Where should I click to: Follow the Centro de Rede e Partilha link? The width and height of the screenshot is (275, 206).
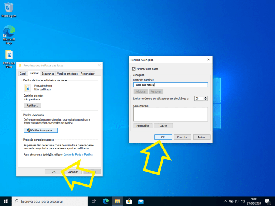pos(78,154)
